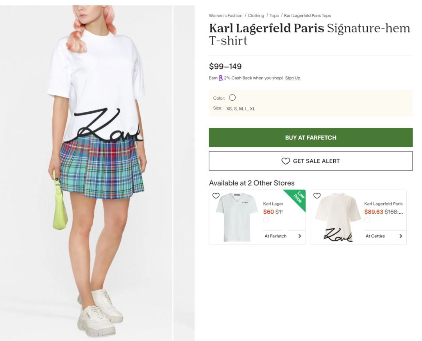Open the main model product photo
The height and width of the screenshot is (341, 422).
(97, 172)
